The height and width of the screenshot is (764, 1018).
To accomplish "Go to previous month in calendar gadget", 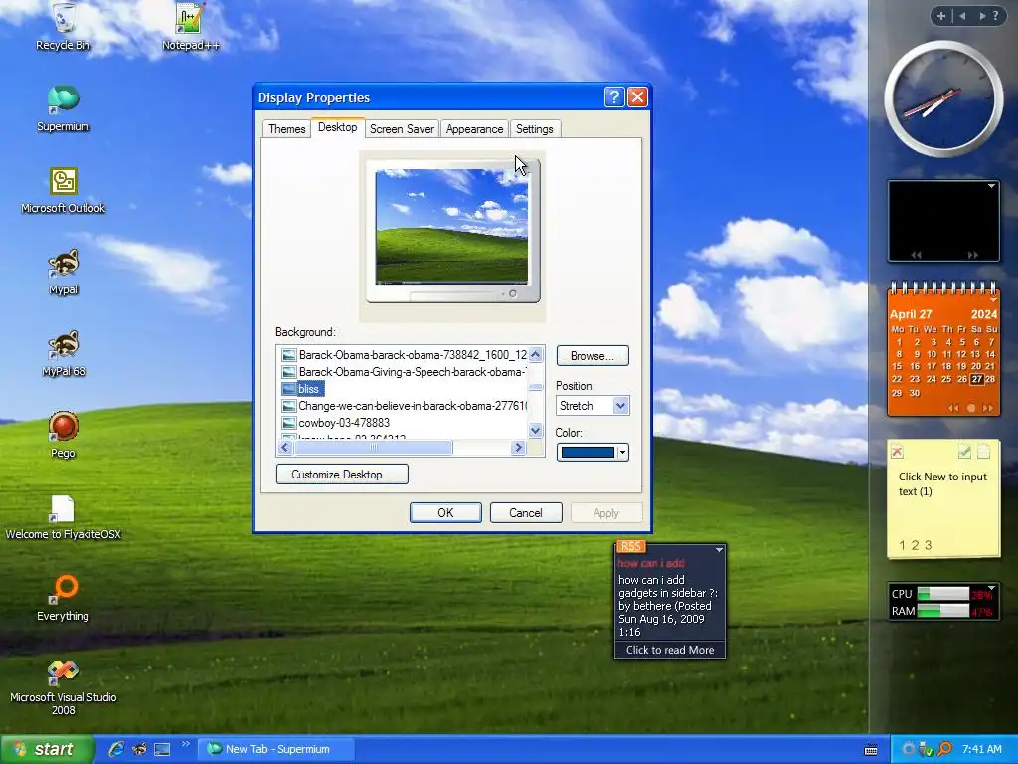I will pyautogui.click(x=953, y=408).
